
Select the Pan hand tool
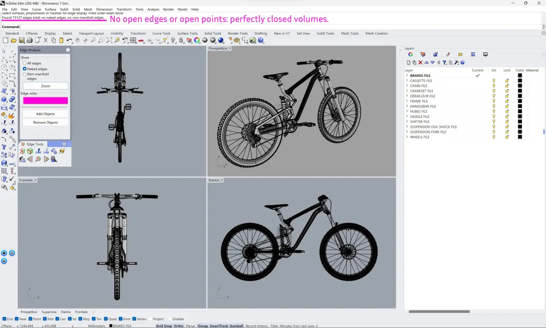77,40
